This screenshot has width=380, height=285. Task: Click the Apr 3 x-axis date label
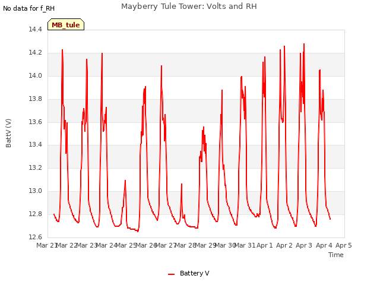304,245
